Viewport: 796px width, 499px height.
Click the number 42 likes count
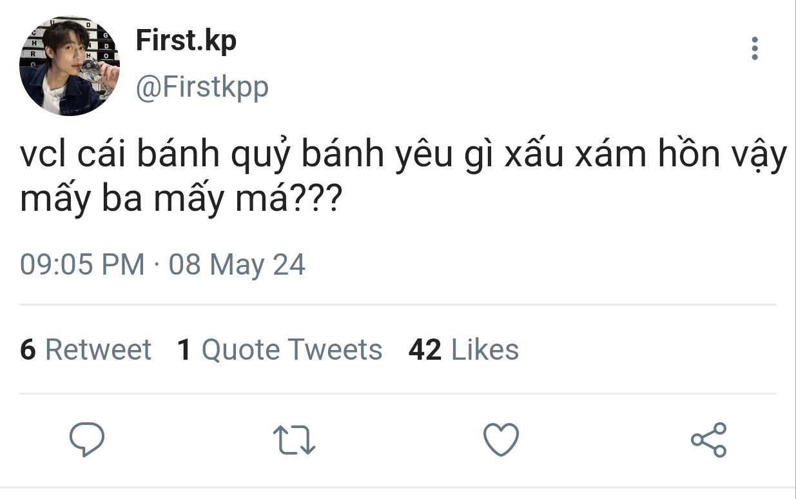(425, 349)
